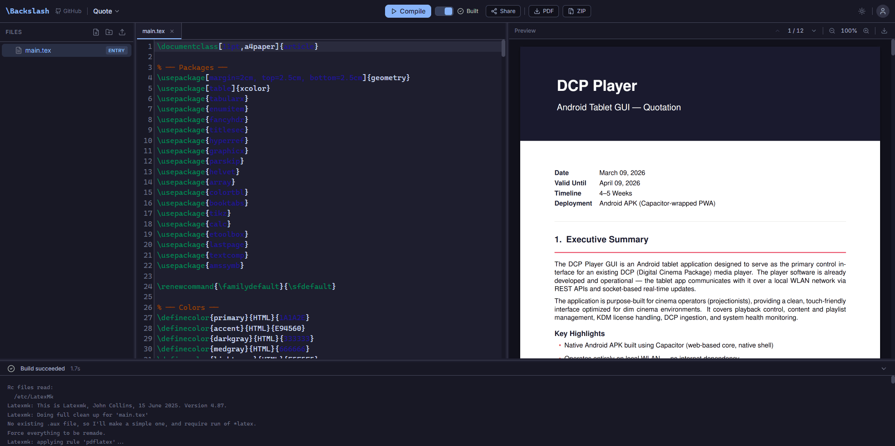Collapse the build output with the bottom chevron

coord(884,368)
